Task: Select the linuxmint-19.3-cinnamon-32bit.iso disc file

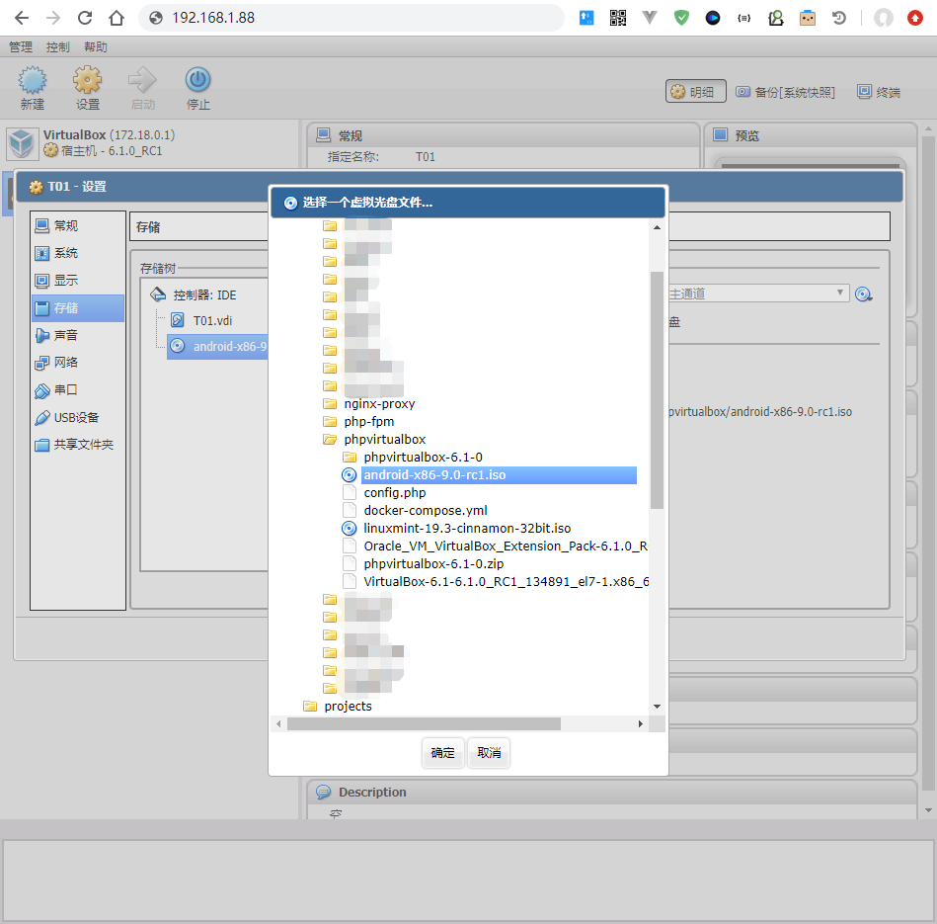Action: click(466, 529)
